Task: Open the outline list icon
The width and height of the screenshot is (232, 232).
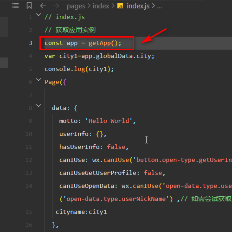Action: click(15, 6)
